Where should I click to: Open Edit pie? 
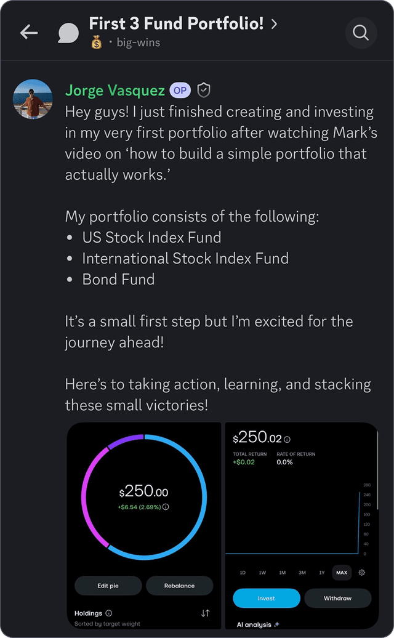tap(108, 586)
